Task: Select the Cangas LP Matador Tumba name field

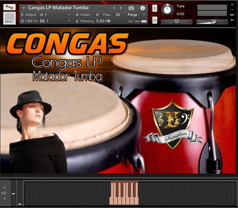Action: 59,8
